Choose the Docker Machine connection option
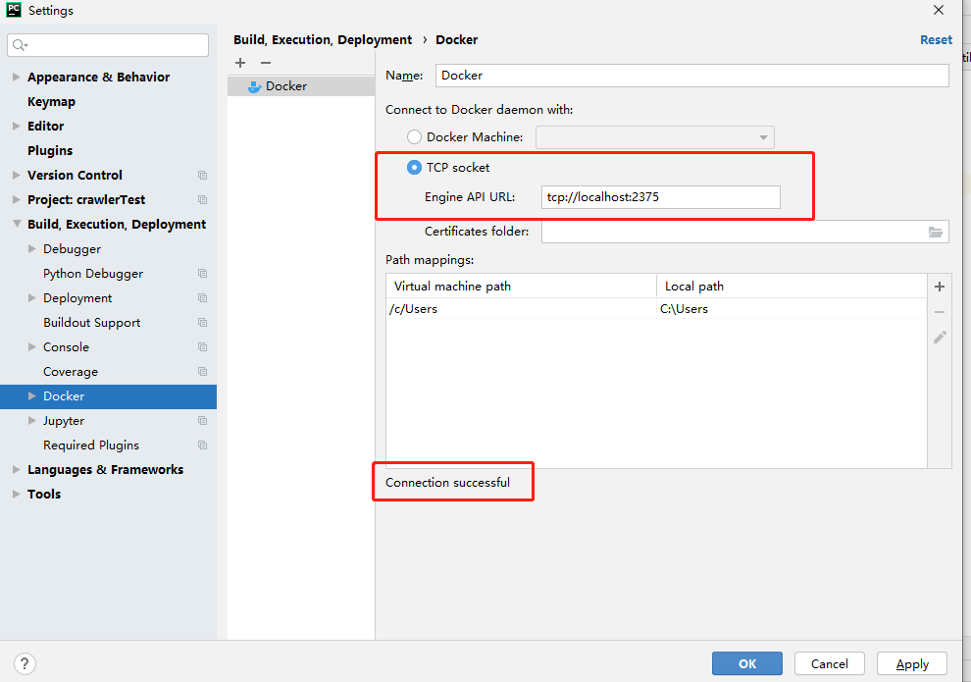The height and width of the screenshot is (682, 971). tap(414, 136)
